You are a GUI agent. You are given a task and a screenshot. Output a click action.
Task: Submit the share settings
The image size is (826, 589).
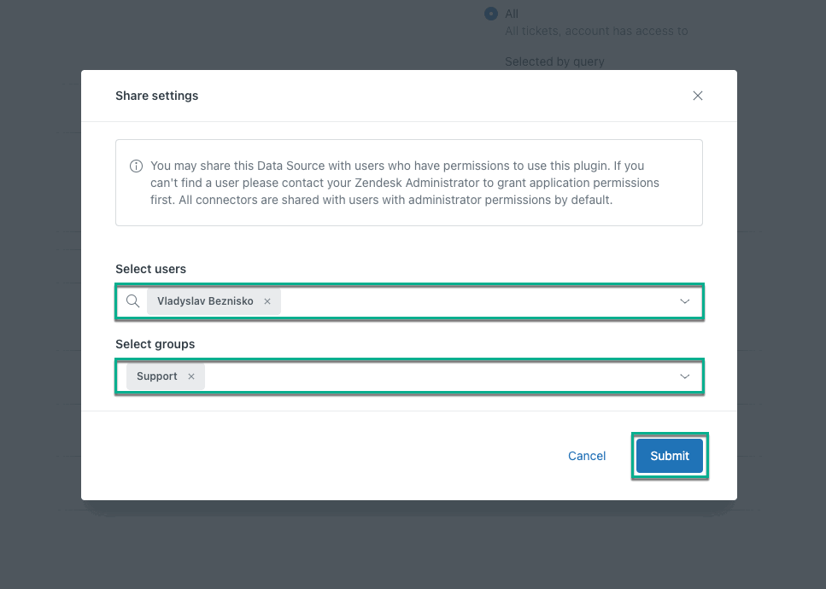669,455
